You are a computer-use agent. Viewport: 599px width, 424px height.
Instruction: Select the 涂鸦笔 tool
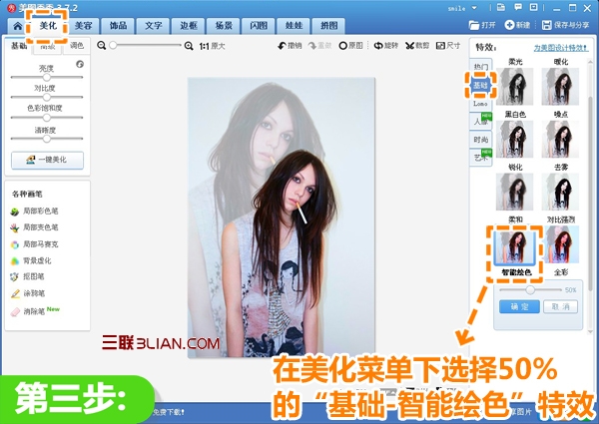(x=28, y=293)
